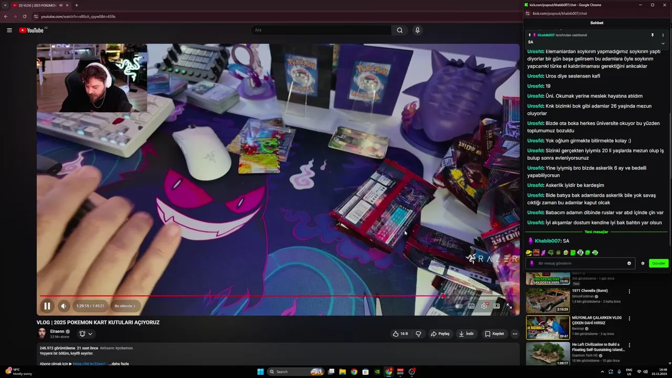672x378 pixels.
Task: Select the VLOG 2025 Pokemon browser tab
Action: (41, 5)
